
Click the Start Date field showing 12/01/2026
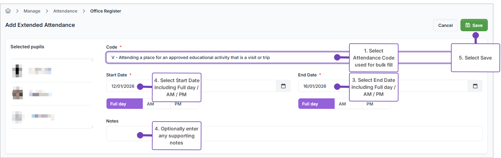pos(123,86)
